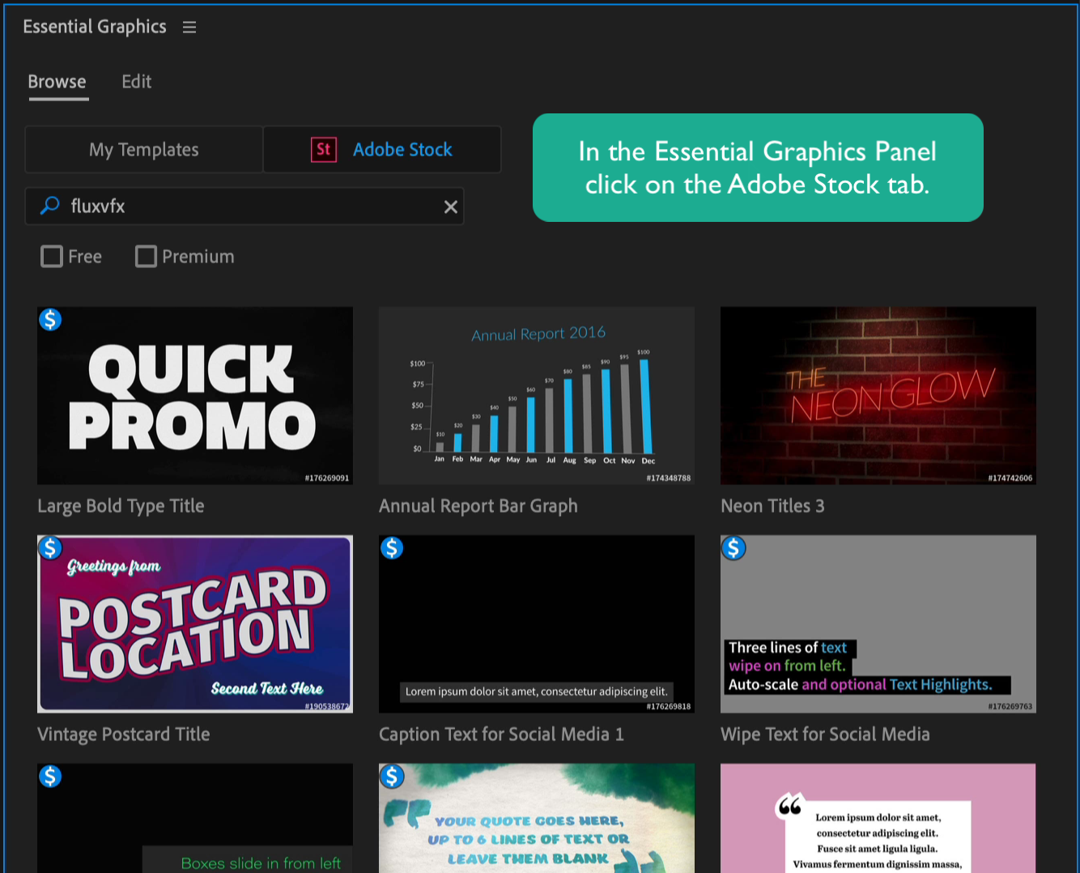Image resolution: width=1080 pixels, height=873 pixels.
Task: Switch to the Browse tab
Action: (57, 82)
